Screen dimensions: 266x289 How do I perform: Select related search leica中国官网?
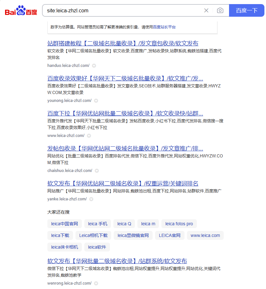(x=64, y=224)
